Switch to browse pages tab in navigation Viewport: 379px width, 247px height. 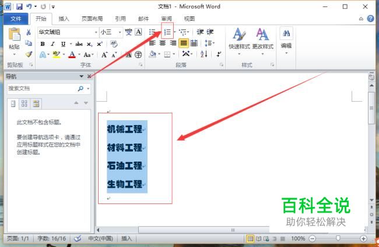24,103
